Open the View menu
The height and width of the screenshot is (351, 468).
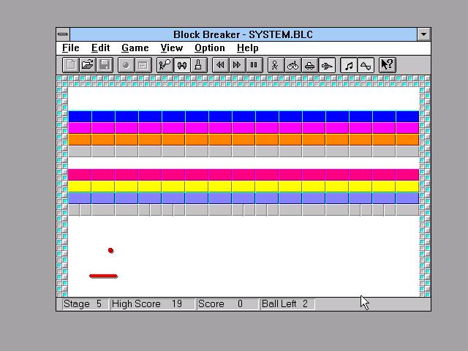click(x=171, y=48)
